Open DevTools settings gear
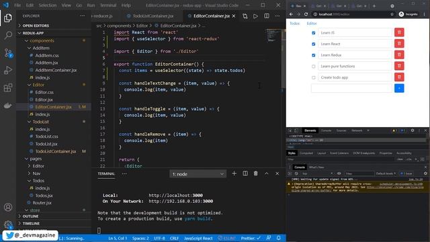This screenshot has height=242, width=430. 413,130
